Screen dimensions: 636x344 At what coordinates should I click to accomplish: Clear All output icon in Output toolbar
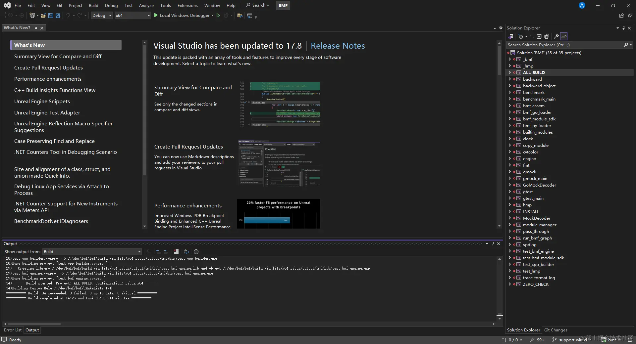coord(176,252)
